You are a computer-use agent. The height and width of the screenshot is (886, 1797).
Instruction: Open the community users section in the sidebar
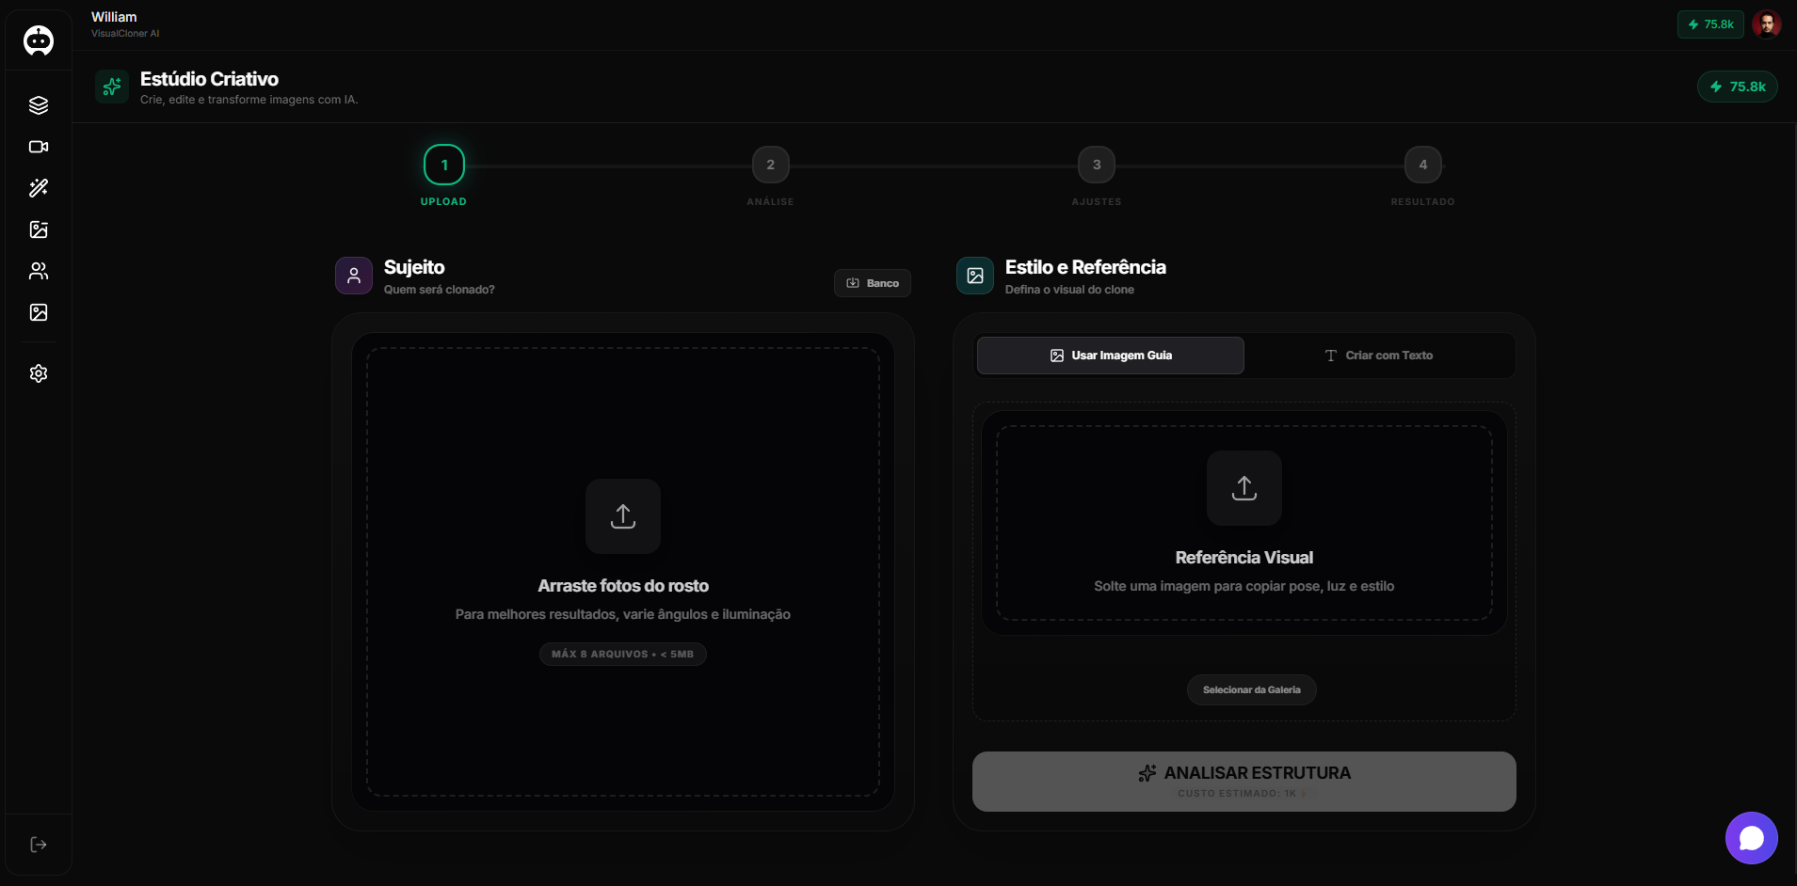(x=38, y=272)
